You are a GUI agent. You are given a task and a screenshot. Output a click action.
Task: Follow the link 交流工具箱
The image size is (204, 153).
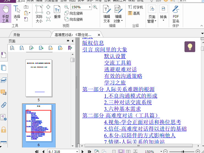(x=118, y=63)
